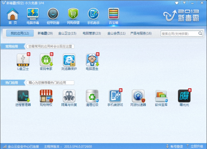The height and width of the screenshot is (149, 207).
Task: Open the 铠甲防御 armor defense section
Action: pos(53,16)
